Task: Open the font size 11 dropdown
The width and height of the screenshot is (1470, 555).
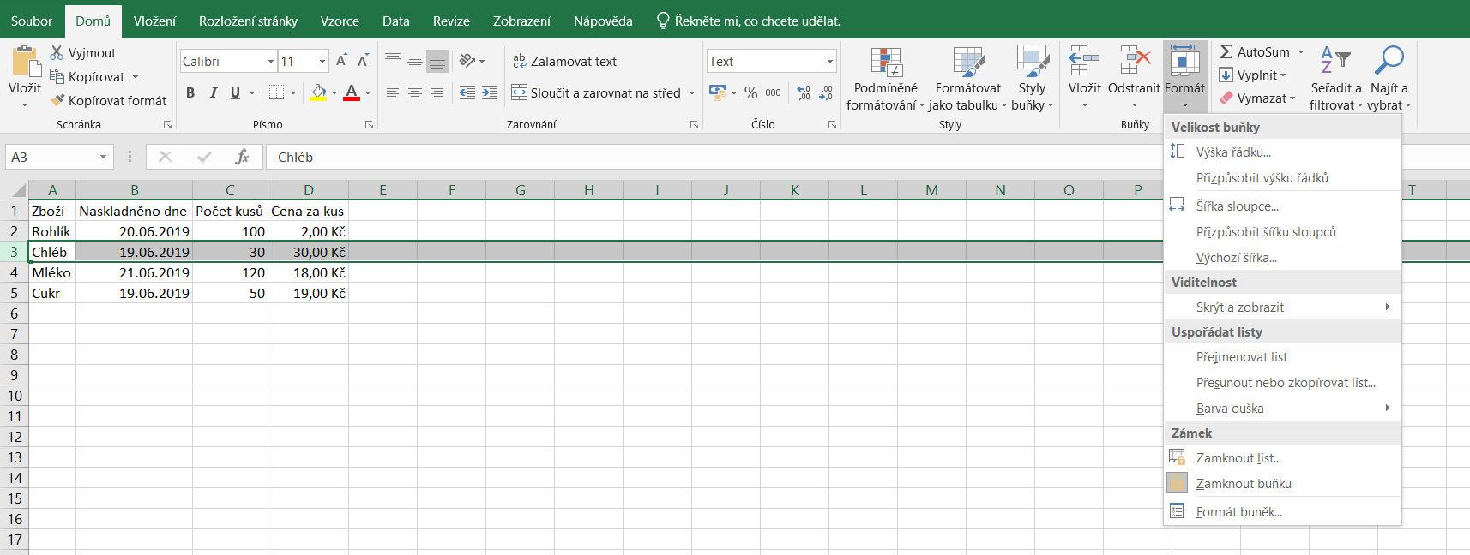Action: tap(322, 61)
